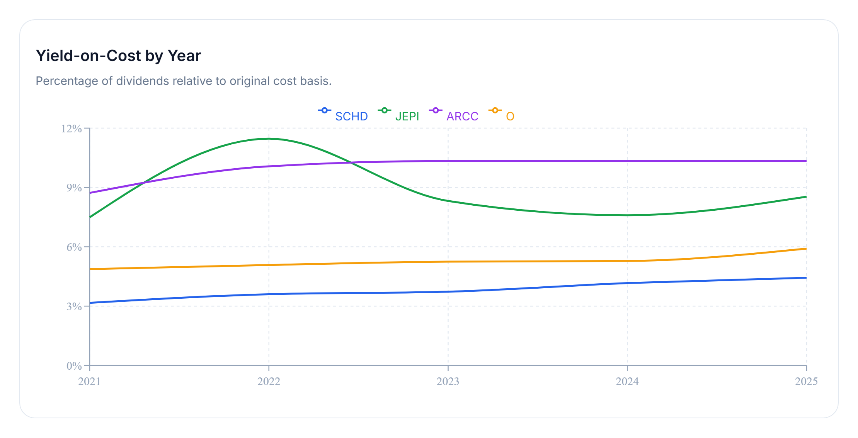Screen dimensions: 858x438
Task: Select the 2024 x-axis label
Action: pos(627,381)
